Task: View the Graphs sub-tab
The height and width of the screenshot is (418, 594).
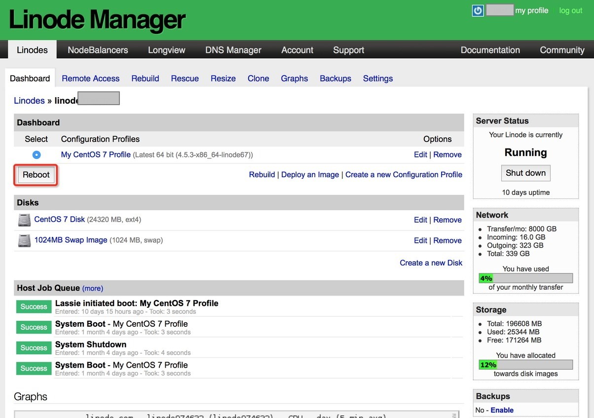Action: click(x=295, y=78)
